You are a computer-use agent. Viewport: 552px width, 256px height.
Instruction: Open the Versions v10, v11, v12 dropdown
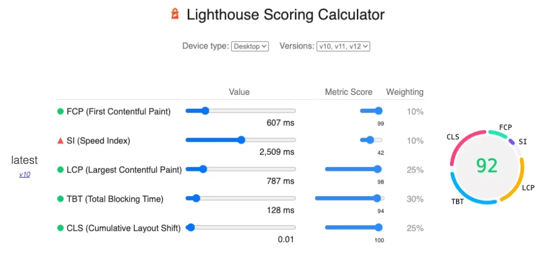tap(343, 46)
